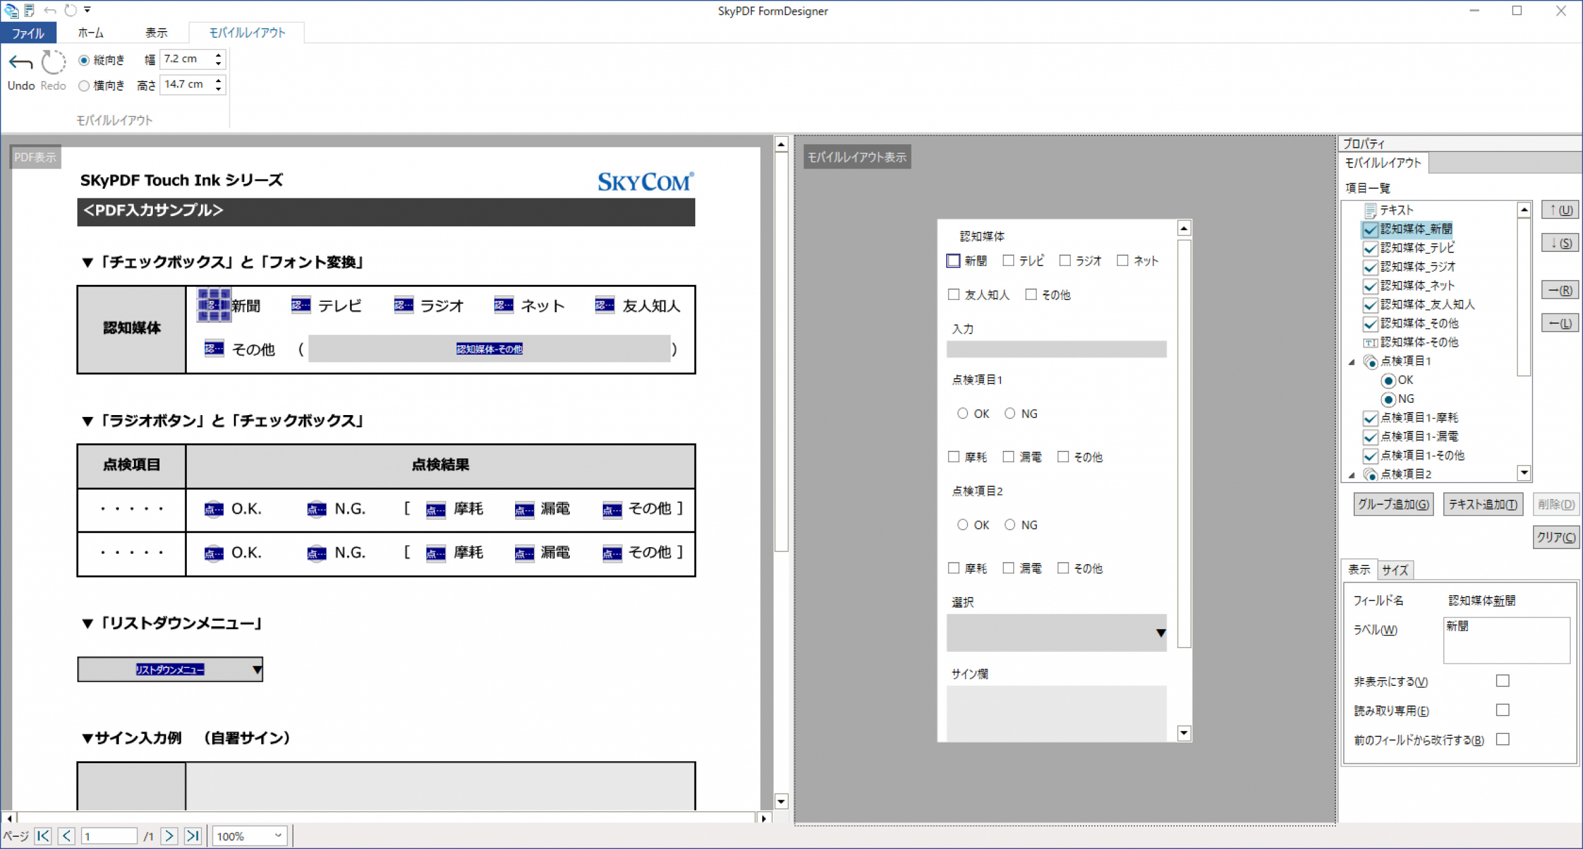Collapse the 点検項目1 tree node
This screenshot has width=1583, height=849.
pyautogui.click(x=1351, y=362)
